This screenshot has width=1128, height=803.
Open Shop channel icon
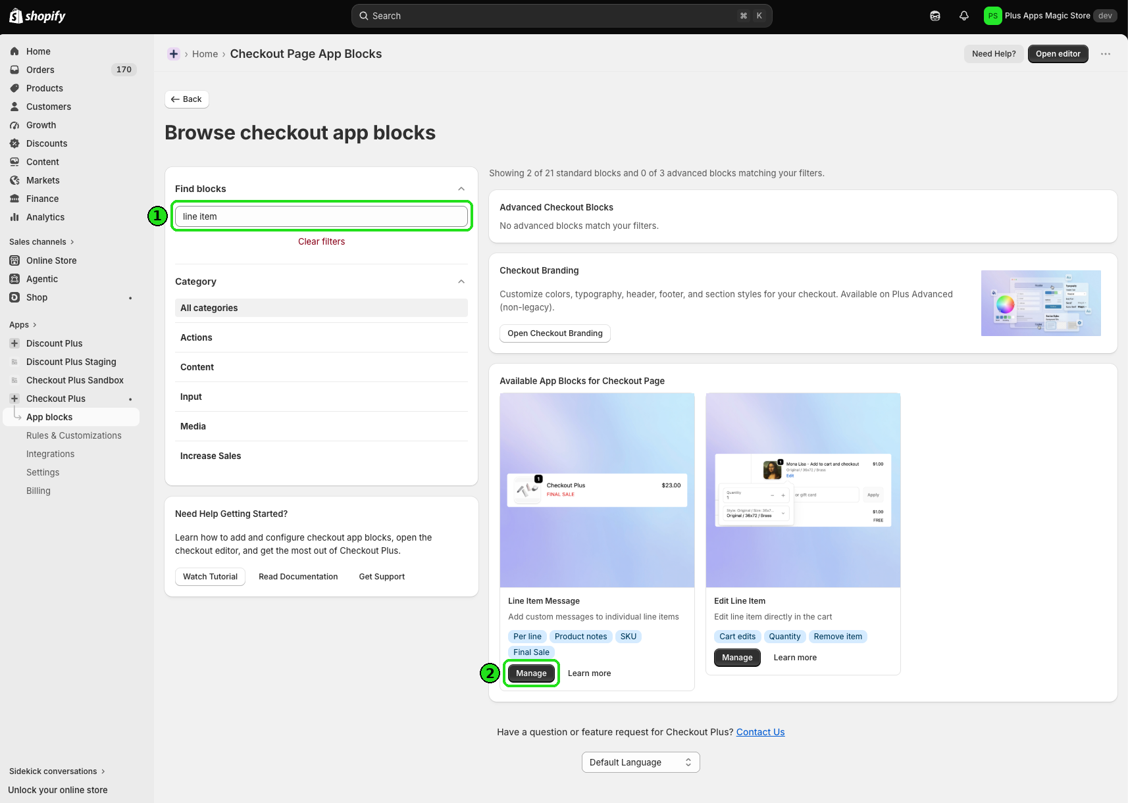(x=14, y=297)
